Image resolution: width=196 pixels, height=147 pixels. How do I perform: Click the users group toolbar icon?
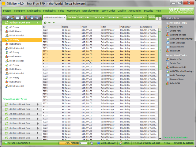(x=13, y=18)
